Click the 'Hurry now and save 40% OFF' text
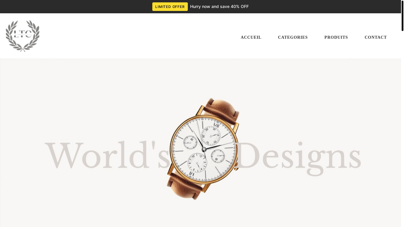 click(x=219, y=7)
